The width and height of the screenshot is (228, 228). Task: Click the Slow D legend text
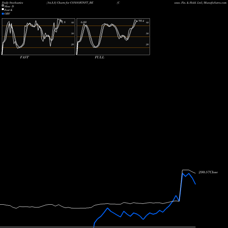(x=9, y=6)
